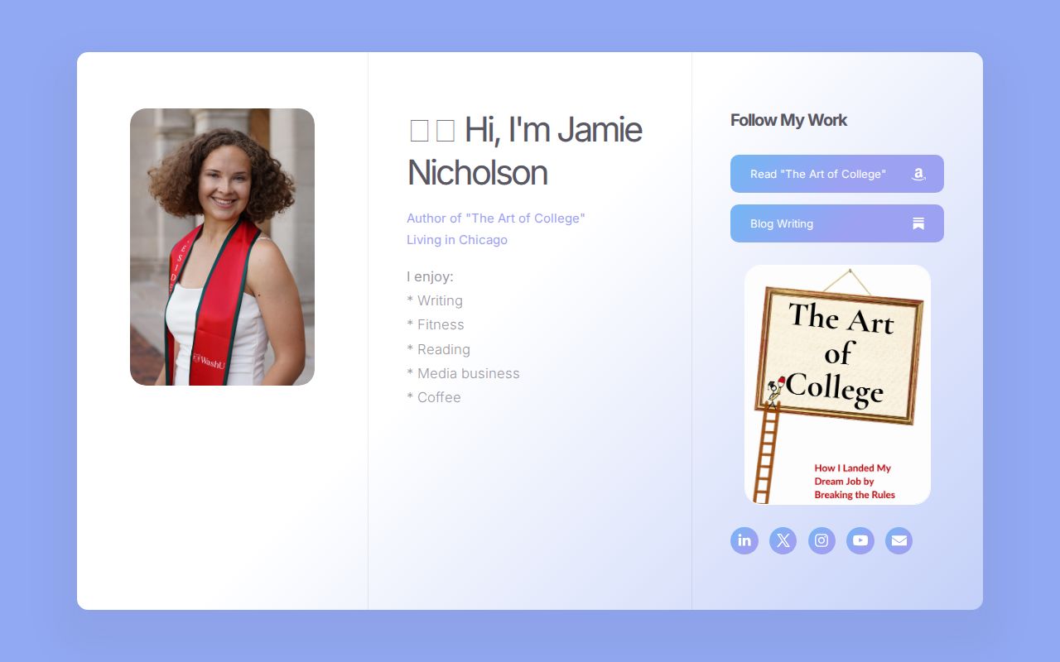1060x662 pixels.
Task: Open the X (Twitter) profile icon
Action: tap(783, 540)
